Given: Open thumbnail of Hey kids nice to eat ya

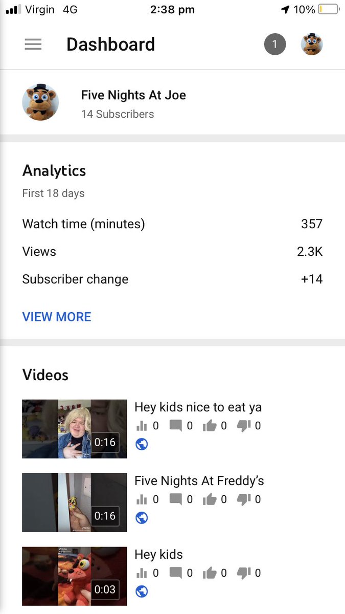Looking at the screenshot, I should [75, 429].
